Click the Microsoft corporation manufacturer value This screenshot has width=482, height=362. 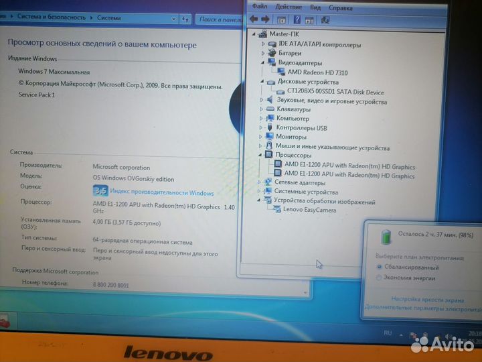[121, 167]
